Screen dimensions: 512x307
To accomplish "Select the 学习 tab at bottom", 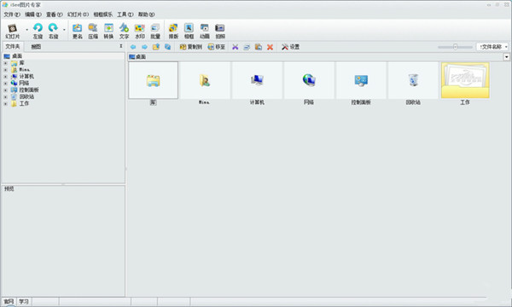I will pos(24,301).
